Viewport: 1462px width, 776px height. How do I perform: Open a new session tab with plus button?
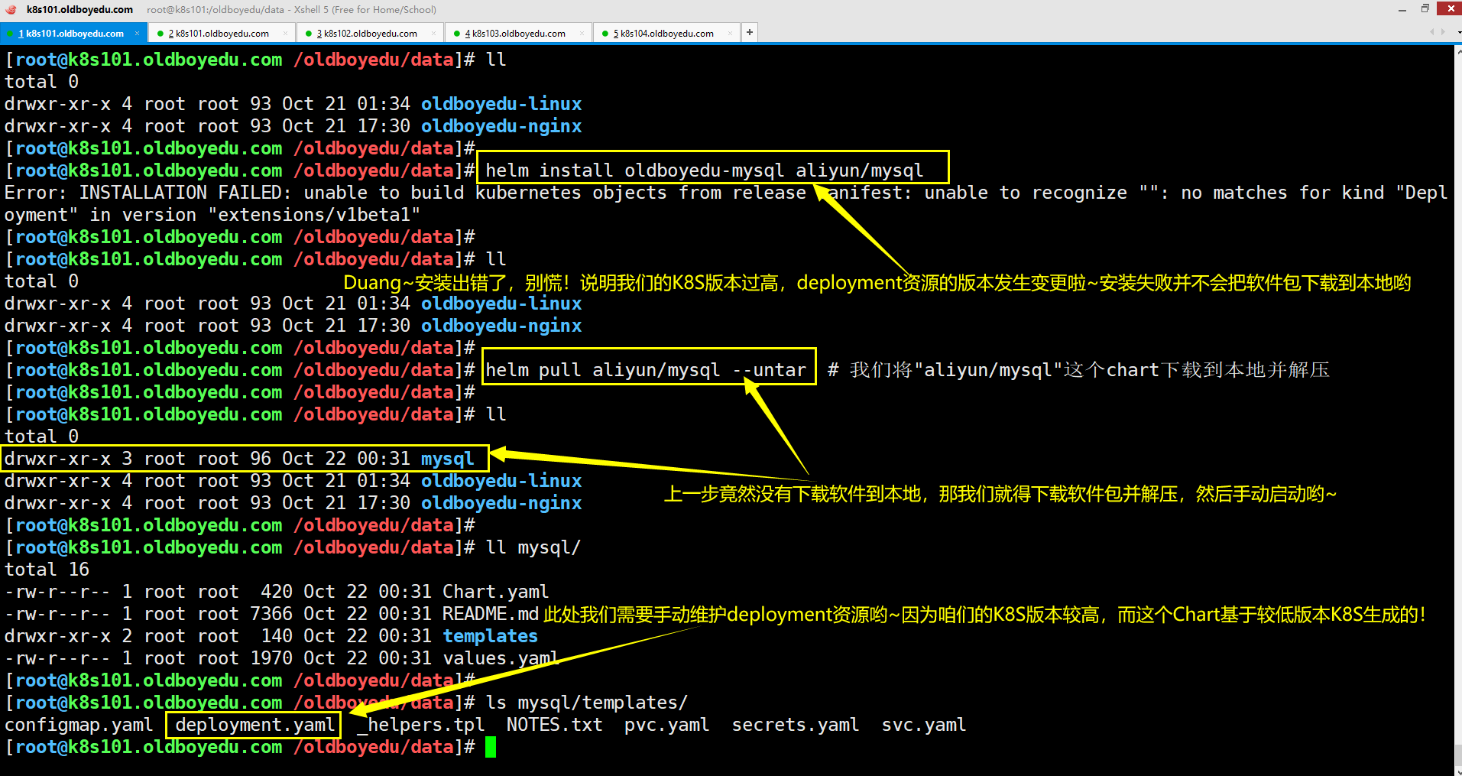click(750, 32)
